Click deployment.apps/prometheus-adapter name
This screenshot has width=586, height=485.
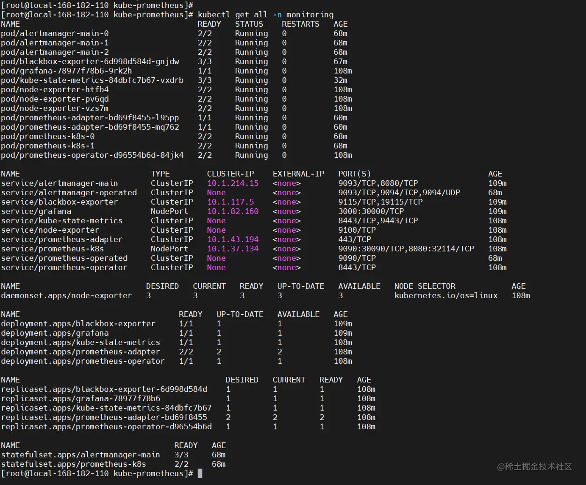[x=81, y=352]
